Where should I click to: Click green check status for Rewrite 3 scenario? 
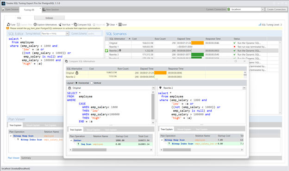point(234,55)
